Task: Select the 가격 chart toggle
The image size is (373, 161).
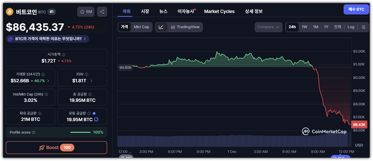Action: click(125, 27)
